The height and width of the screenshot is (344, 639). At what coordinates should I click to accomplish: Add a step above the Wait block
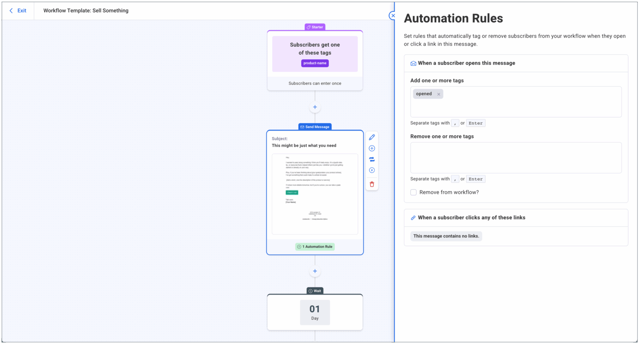tap(315, 271)
